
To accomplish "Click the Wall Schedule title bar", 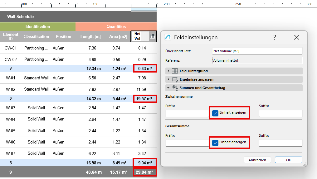I will tap(78, 16).
